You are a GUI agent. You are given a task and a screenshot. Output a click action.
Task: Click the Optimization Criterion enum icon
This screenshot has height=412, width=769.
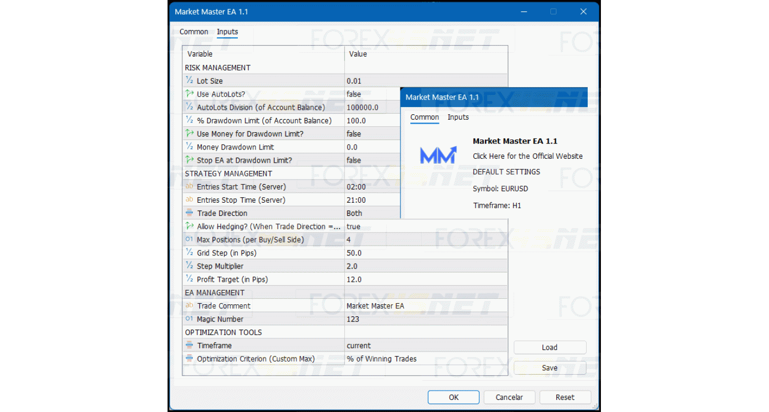(x=189, y=359)
